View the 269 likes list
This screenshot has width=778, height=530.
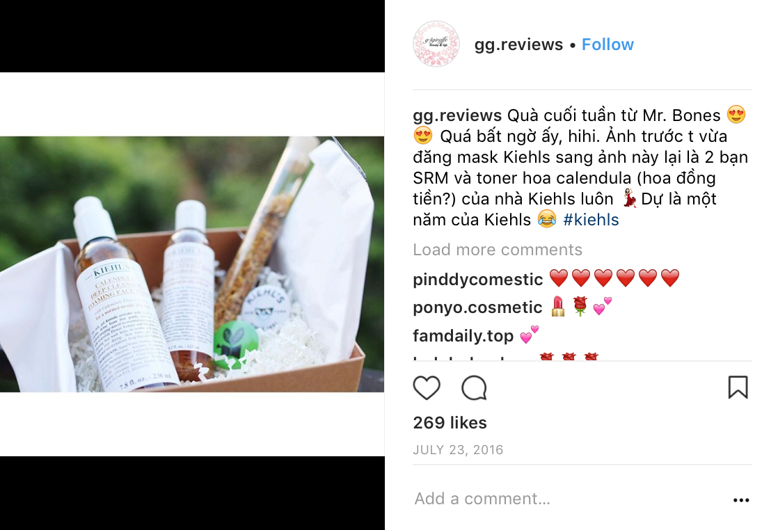pos(450,423)
